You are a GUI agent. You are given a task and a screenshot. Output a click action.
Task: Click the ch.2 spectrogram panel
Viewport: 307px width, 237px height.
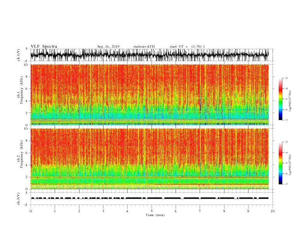[149, 159]
